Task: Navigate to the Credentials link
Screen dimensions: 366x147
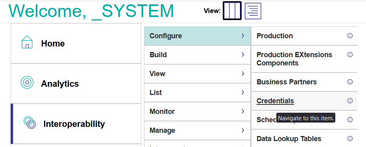Action: (275, 101)
